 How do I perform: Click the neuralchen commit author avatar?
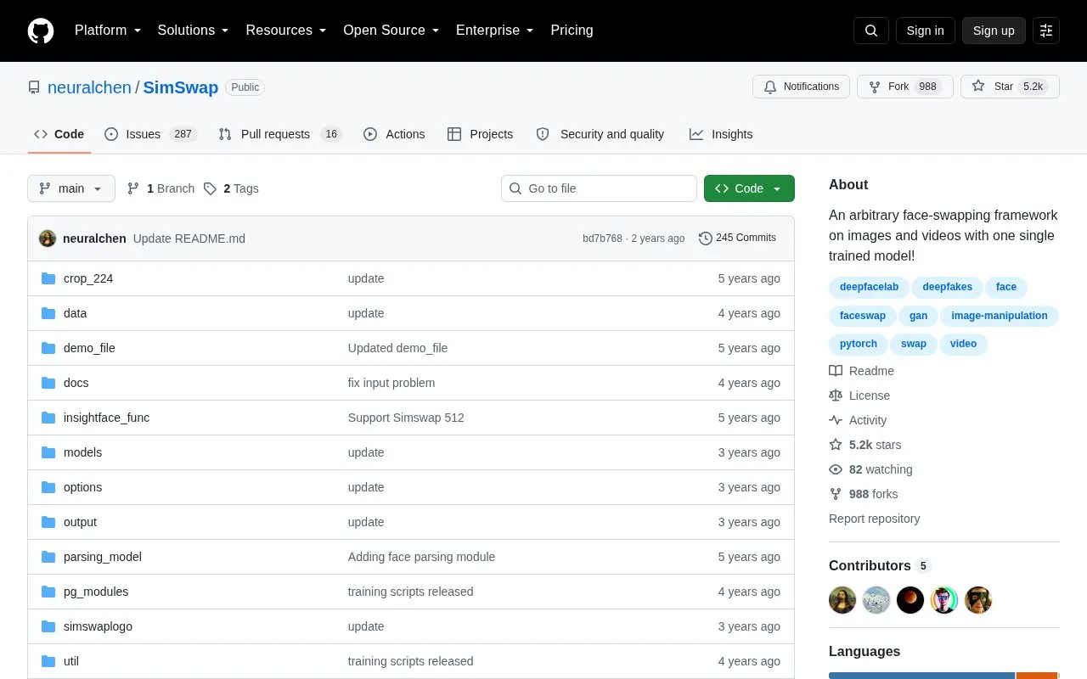(48, 238)
